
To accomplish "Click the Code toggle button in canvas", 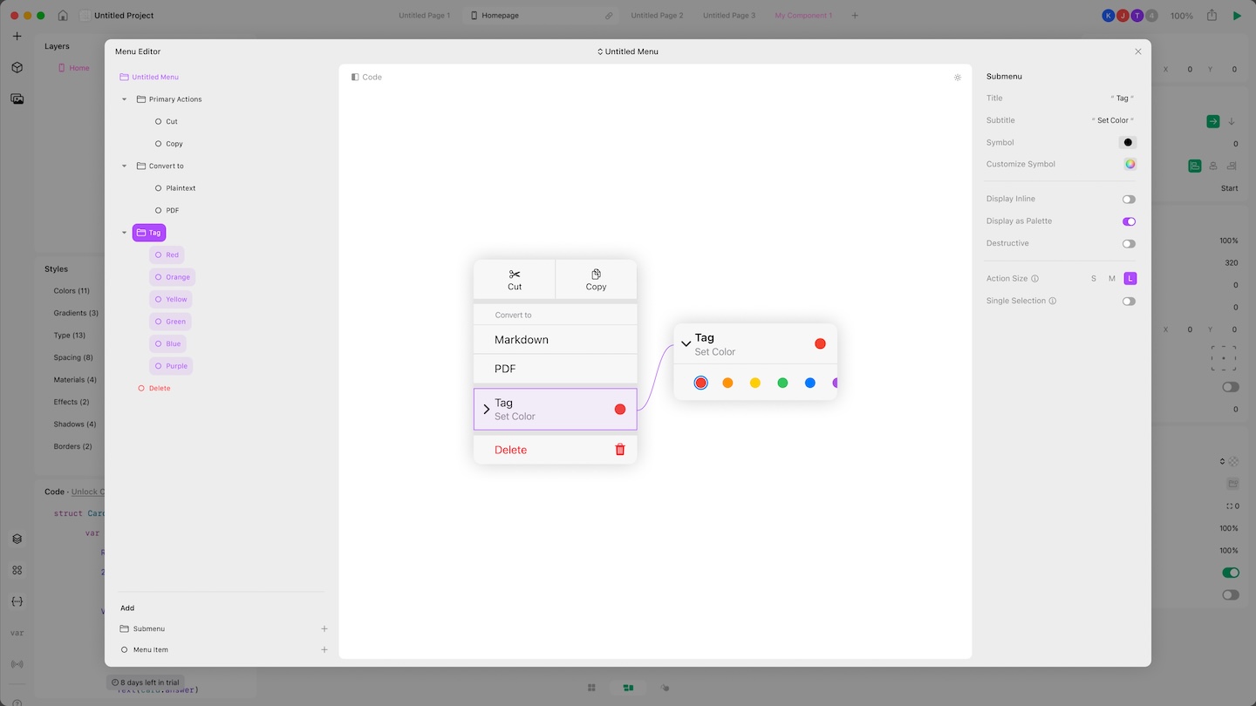I will (x=366, y=78).
